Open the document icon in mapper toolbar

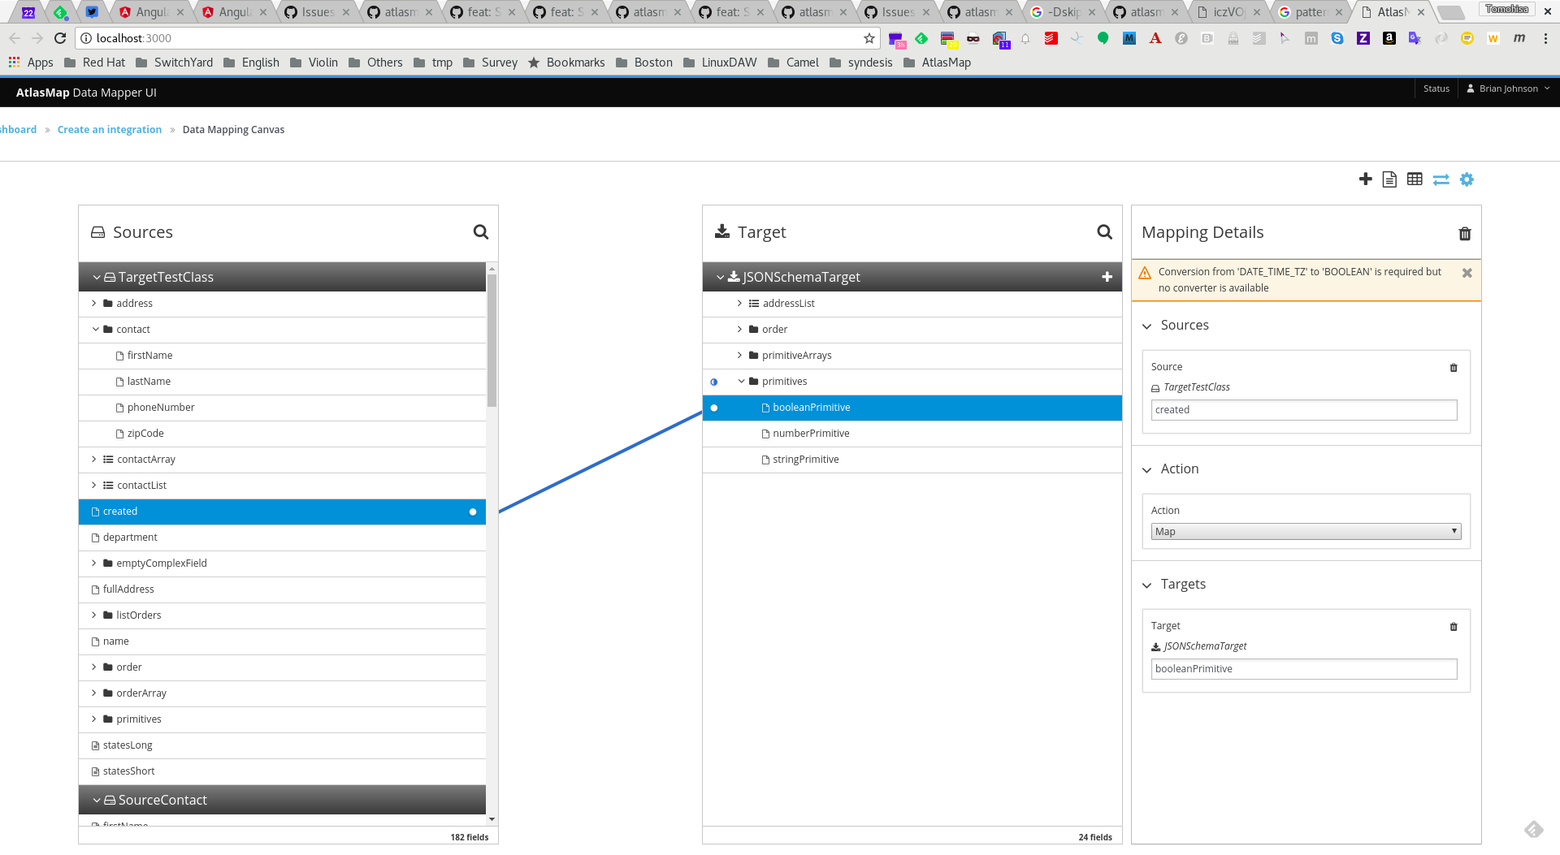click(x=1389, y=179)
